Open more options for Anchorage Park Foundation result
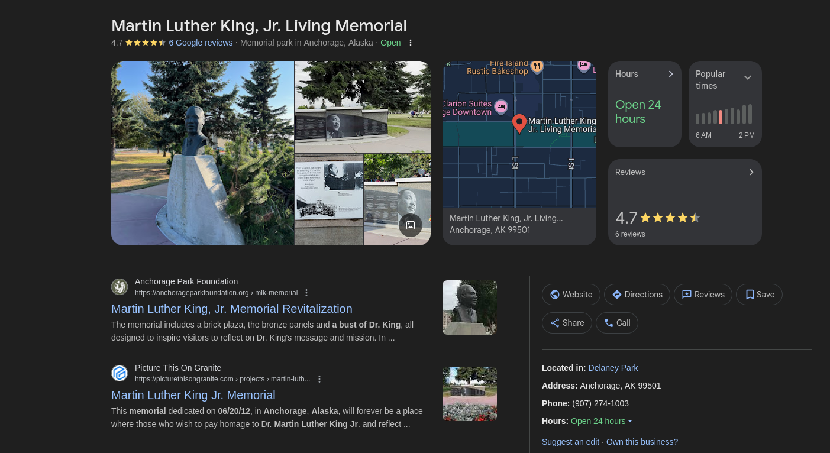This screenshot has width=830, height=453. coord(306,293)
